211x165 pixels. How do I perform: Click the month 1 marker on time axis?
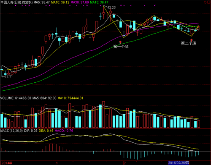[x=57, y=163]
